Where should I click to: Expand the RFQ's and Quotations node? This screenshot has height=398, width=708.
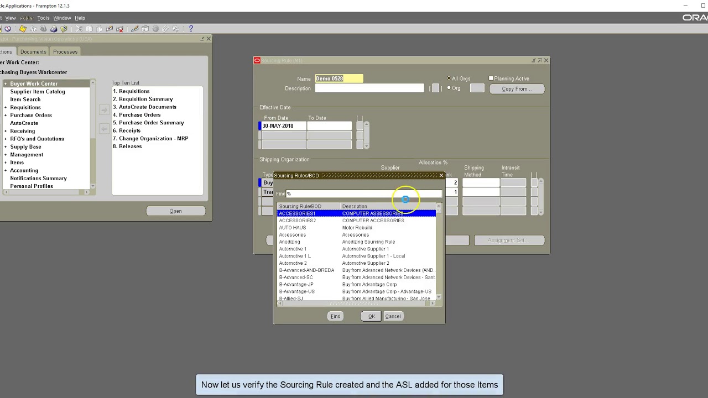(x=6, y=139)
